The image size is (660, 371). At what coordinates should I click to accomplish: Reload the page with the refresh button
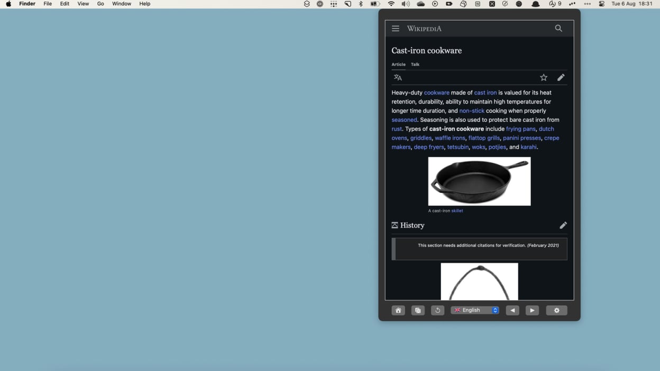(437, 311)
